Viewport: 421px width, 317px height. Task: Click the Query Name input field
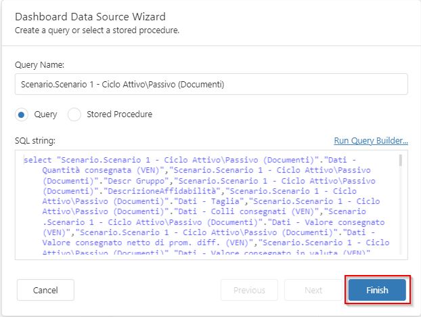coord(210,84)
